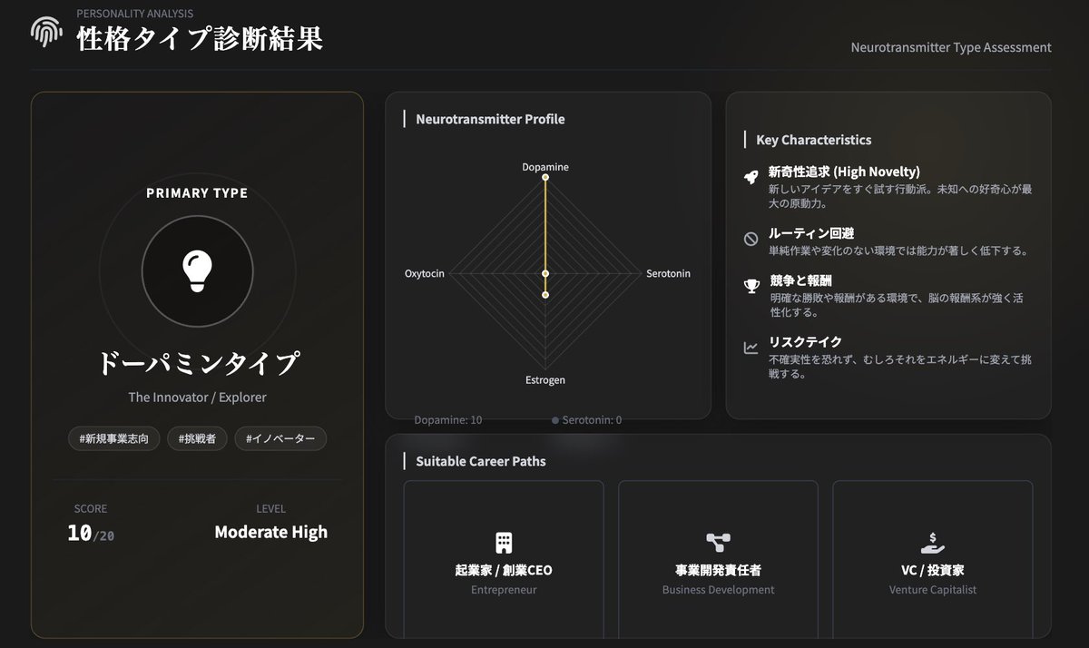This screenshot has width=1089, height=648.
Task: Toggle the Serotonin: 0 legend entry
Action: 586,420
